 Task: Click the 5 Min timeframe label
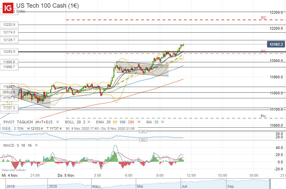[x=21, y=11]
